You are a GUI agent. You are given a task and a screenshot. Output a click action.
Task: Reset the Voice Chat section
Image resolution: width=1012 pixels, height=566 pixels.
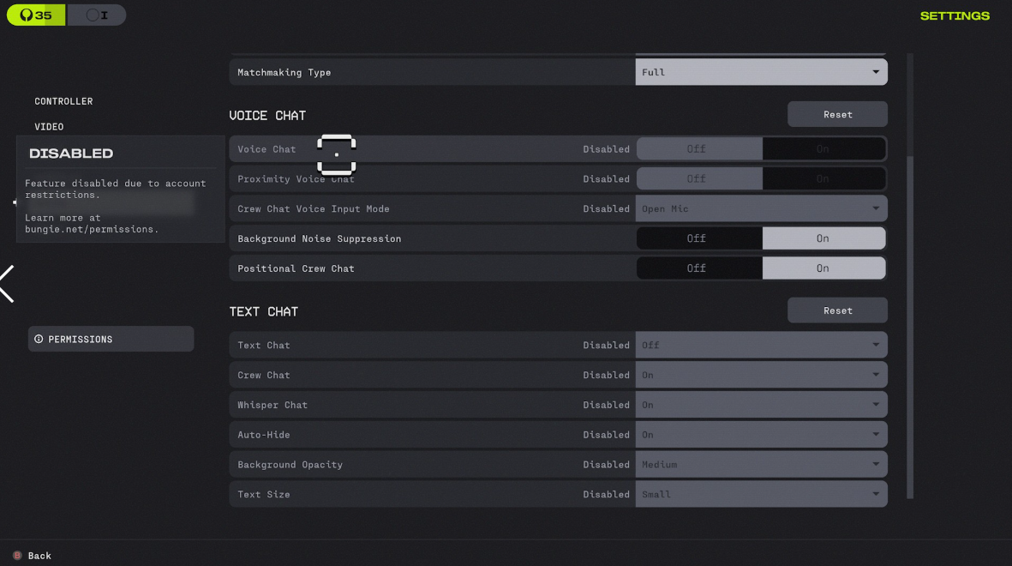[x=837, y=115]
